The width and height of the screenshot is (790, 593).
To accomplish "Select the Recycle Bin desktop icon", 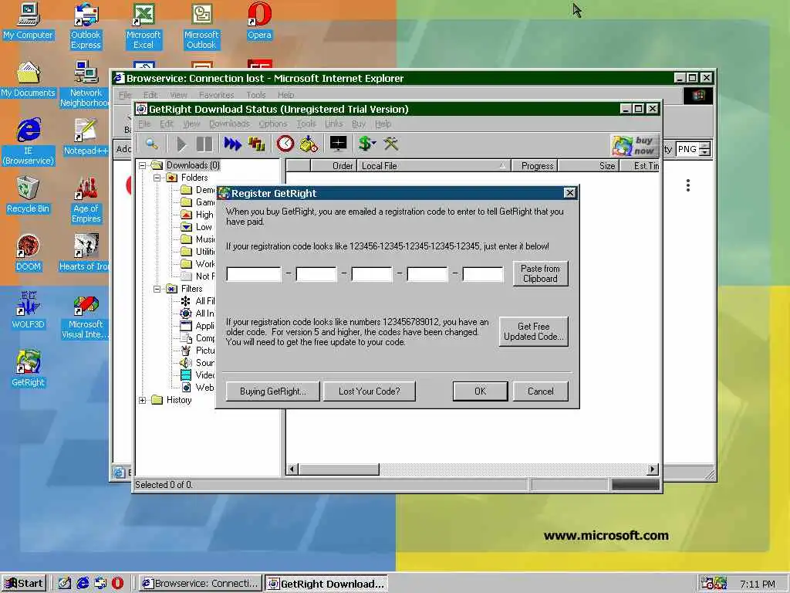I will 28,195.
